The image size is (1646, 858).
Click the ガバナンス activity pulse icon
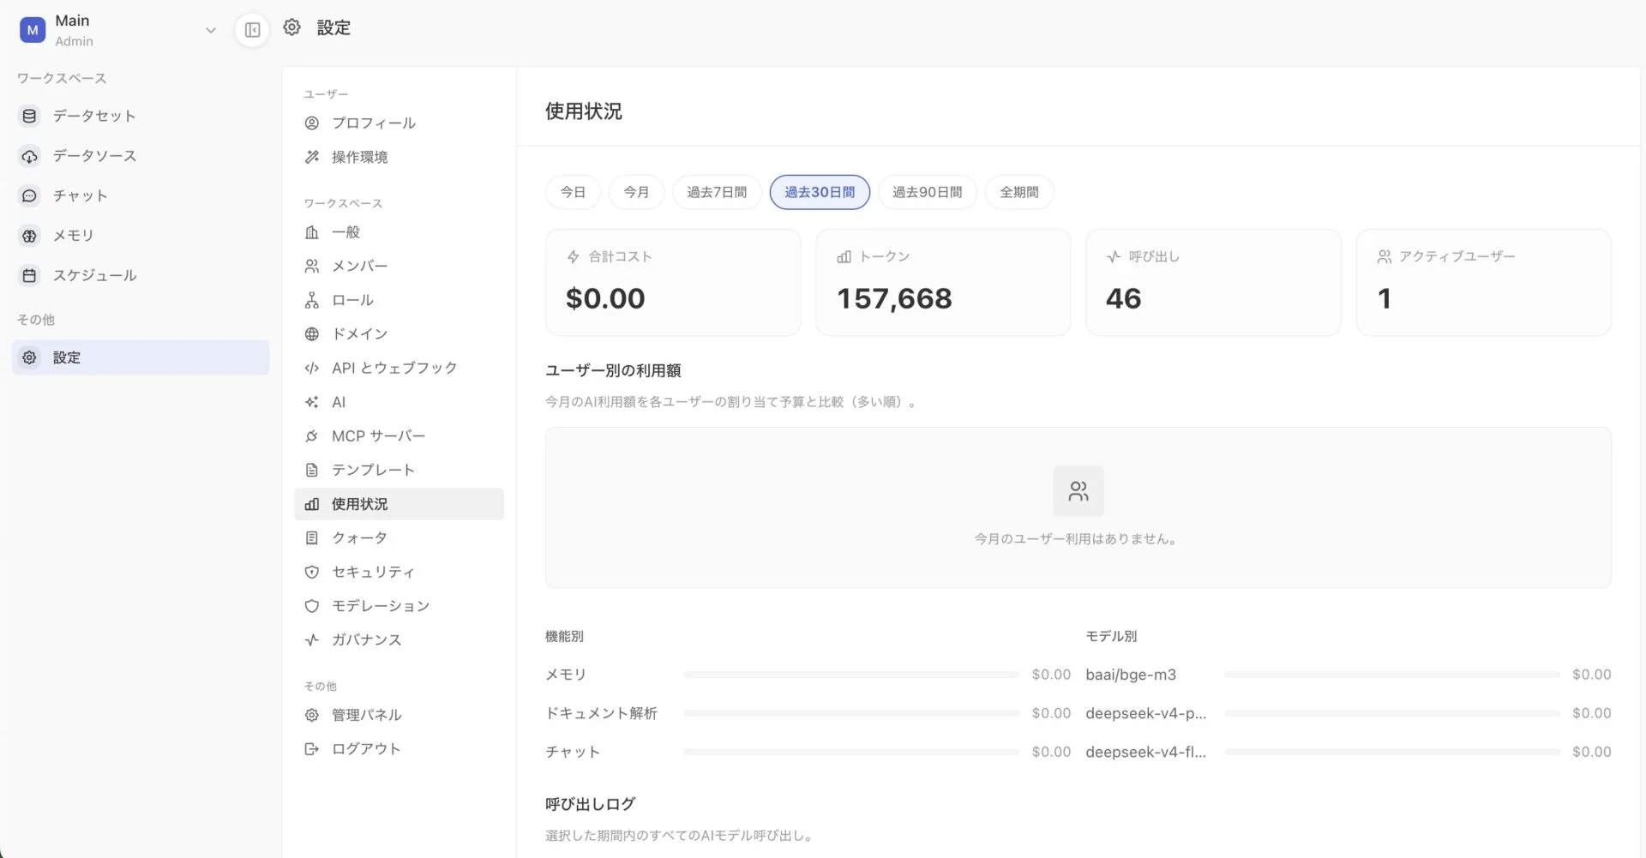[312, 640]
